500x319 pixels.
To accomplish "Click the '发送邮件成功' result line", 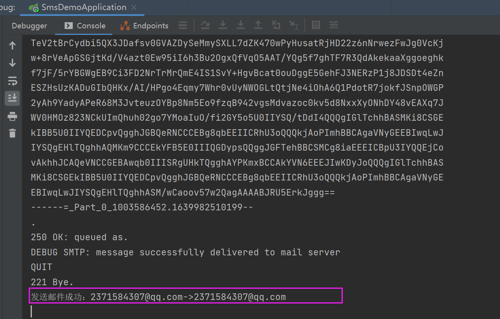I will [x=158, y=297].
